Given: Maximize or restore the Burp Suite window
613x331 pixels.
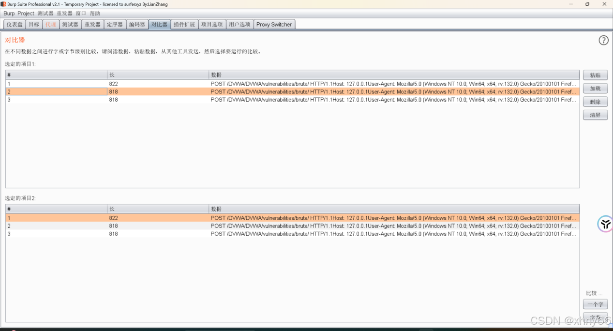Looking at the screenshot, I should point(587,4).
